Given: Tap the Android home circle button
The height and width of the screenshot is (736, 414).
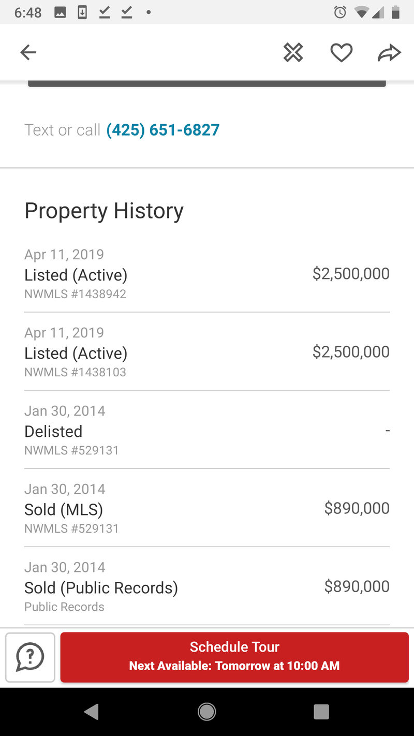Looking at the screenshot, I should 207,712.
